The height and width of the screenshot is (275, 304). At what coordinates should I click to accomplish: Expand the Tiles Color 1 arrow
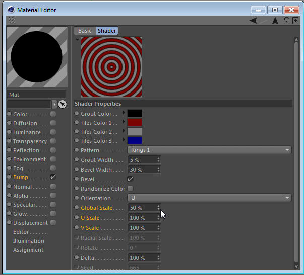click(124, 122)
